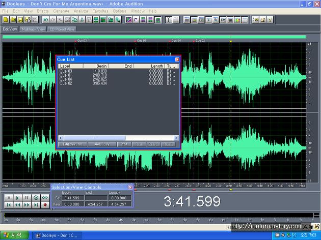Click the red record button
Screen dimensions: 321x240
[45, 205]
